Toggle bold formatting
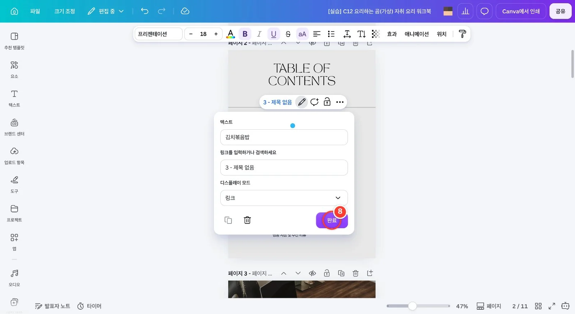 (245, 34)
